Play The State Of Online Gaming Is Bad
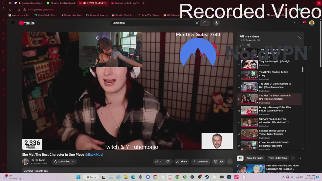Screen dimensions: 322x181 269,87
